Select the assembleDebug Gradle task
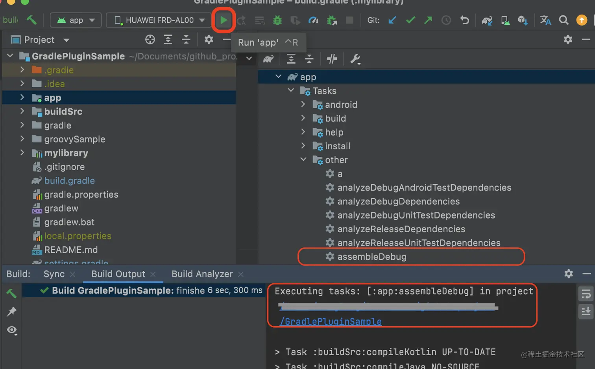Viewport: 595px width, 369px height. (372, 257)
